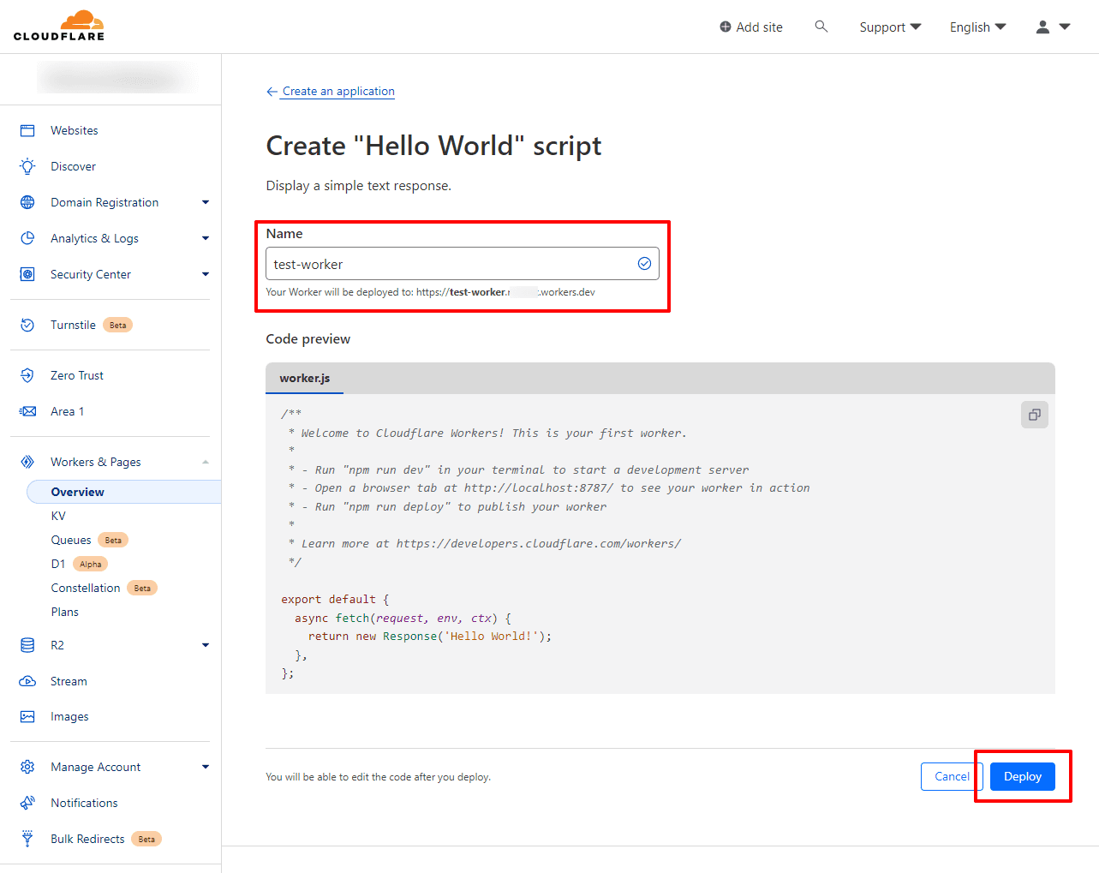The width and height of the screenshot is (1099, 873).
Task: Open the English language dropdown
Action: click(x=977, y=27)
